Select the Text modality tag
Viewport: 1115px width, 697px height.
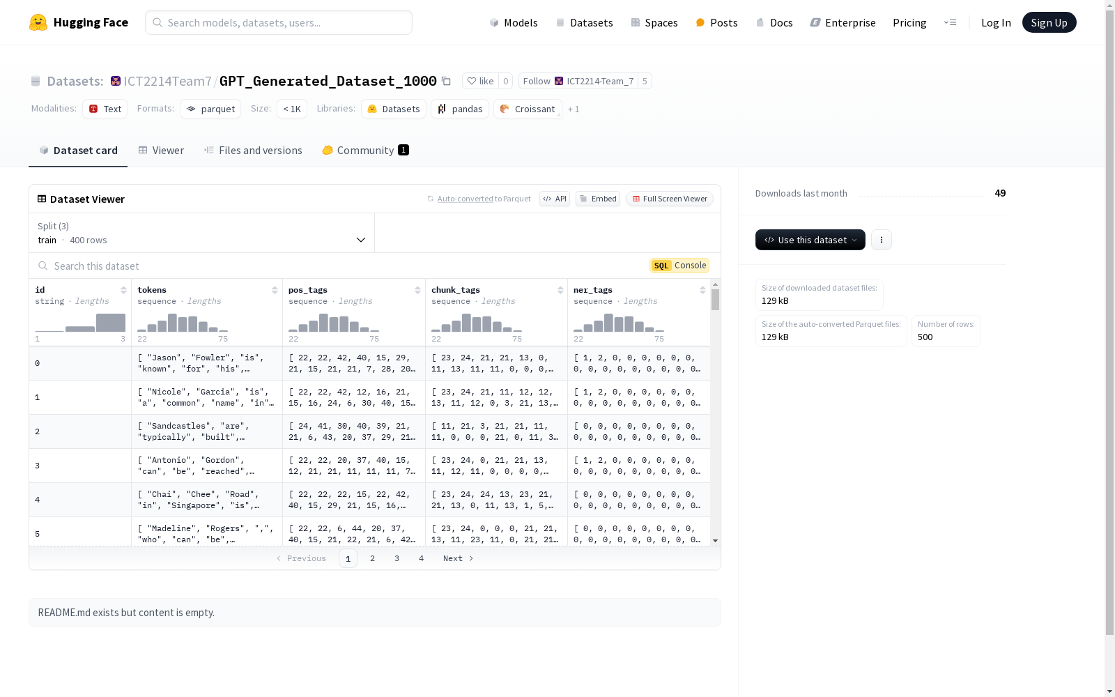coord(105,109)
